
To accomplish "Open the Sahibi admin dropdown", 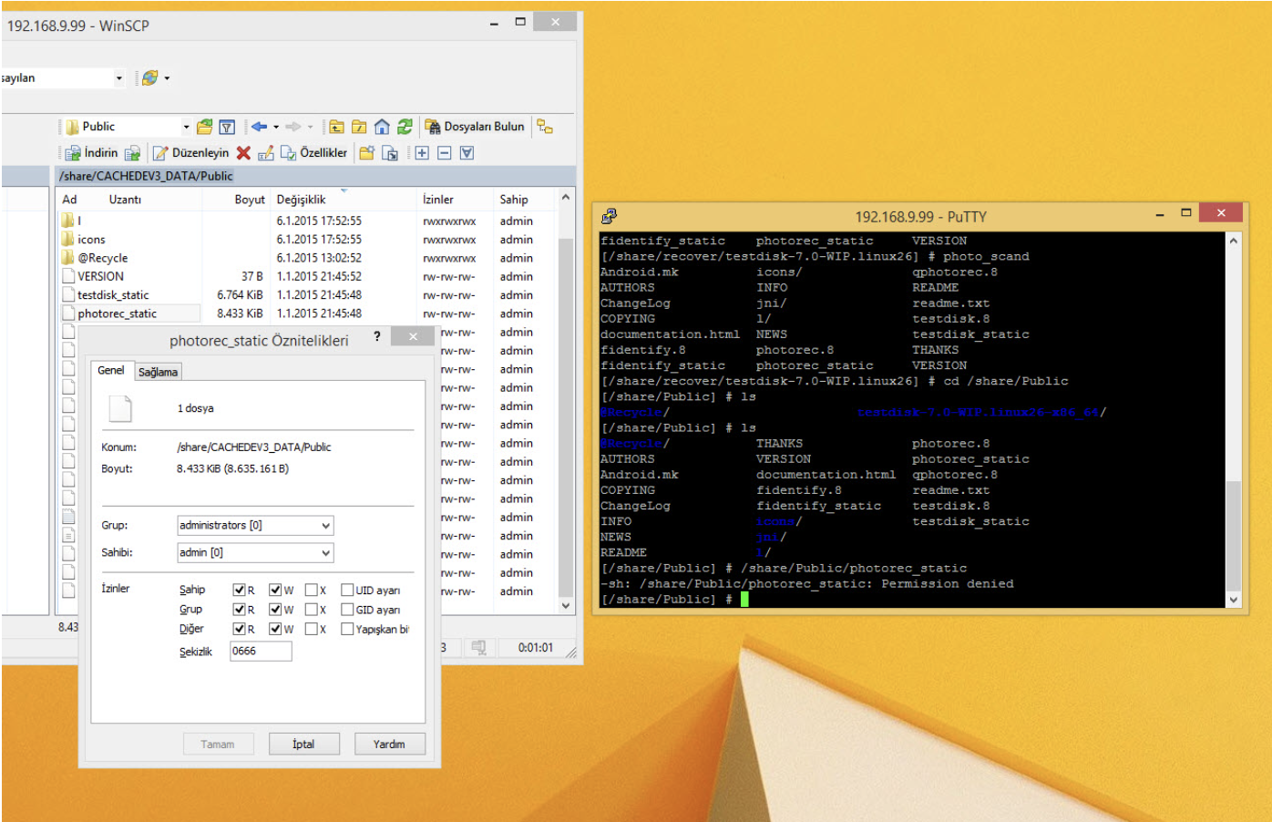I will [x=325, y=553].
